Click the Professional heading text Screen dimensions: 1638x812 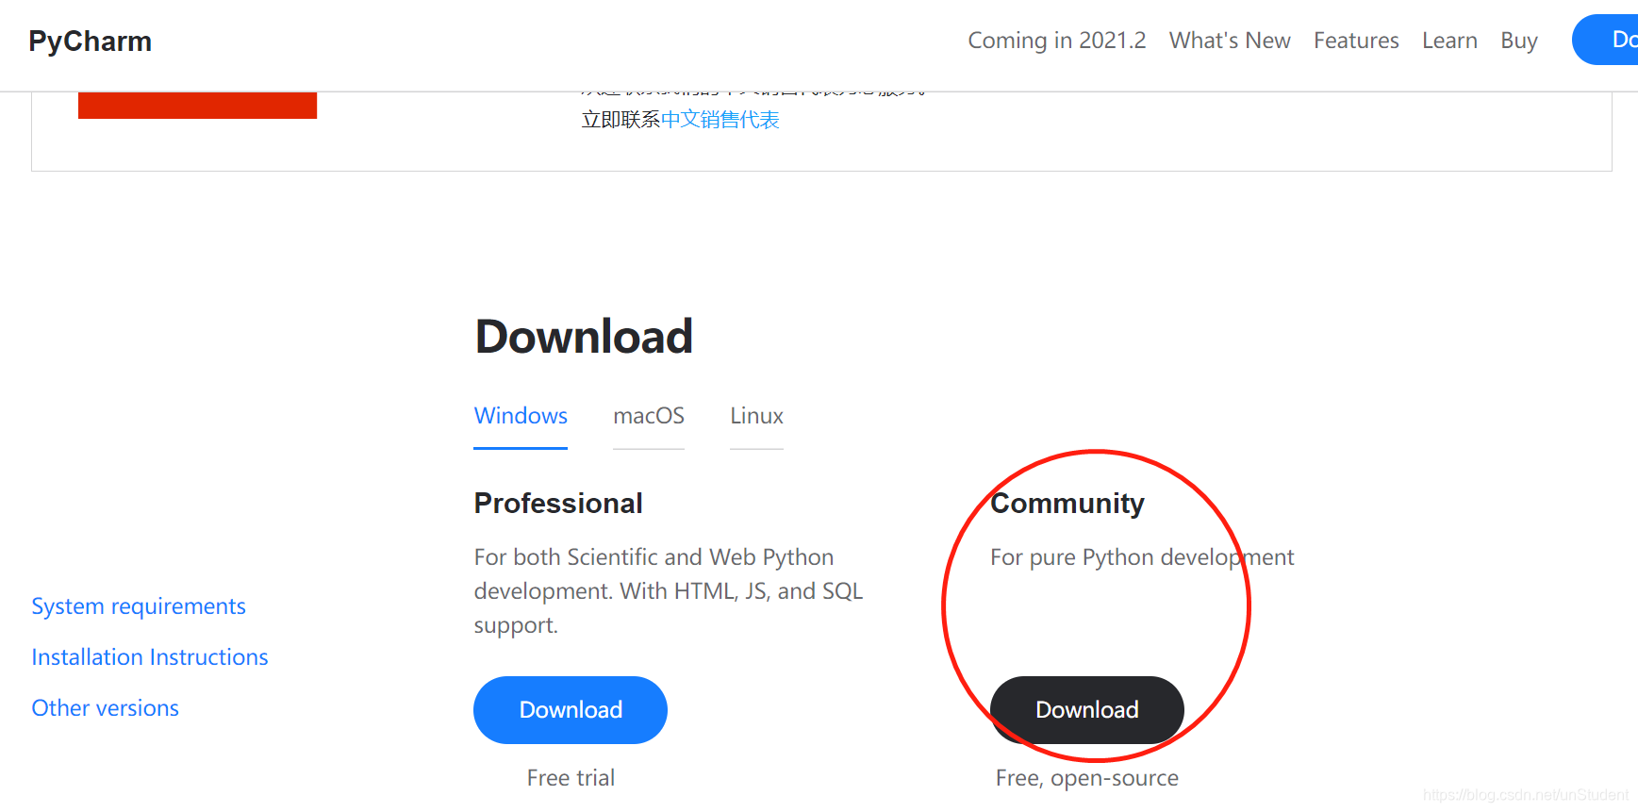point(558,504)
